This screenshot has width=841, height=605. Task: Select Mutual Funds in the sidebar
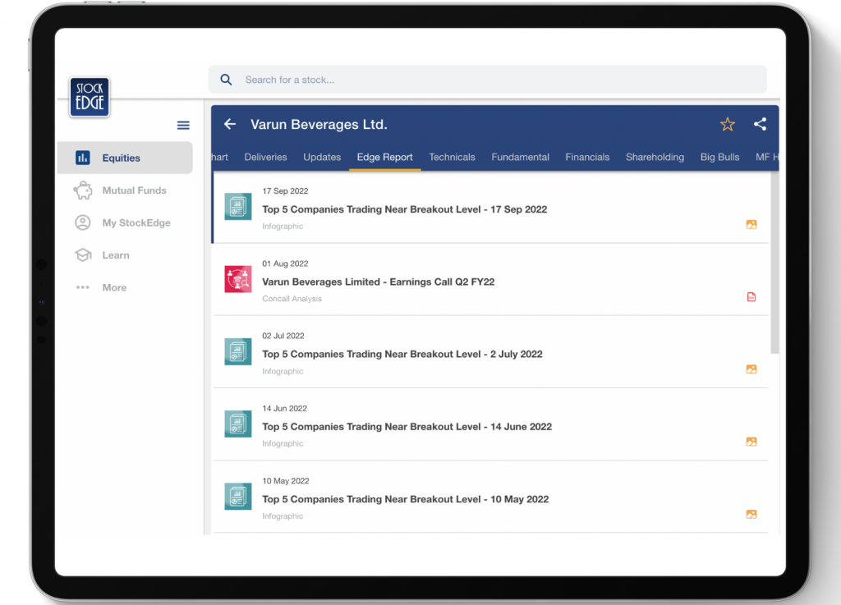tap(125, 190)
